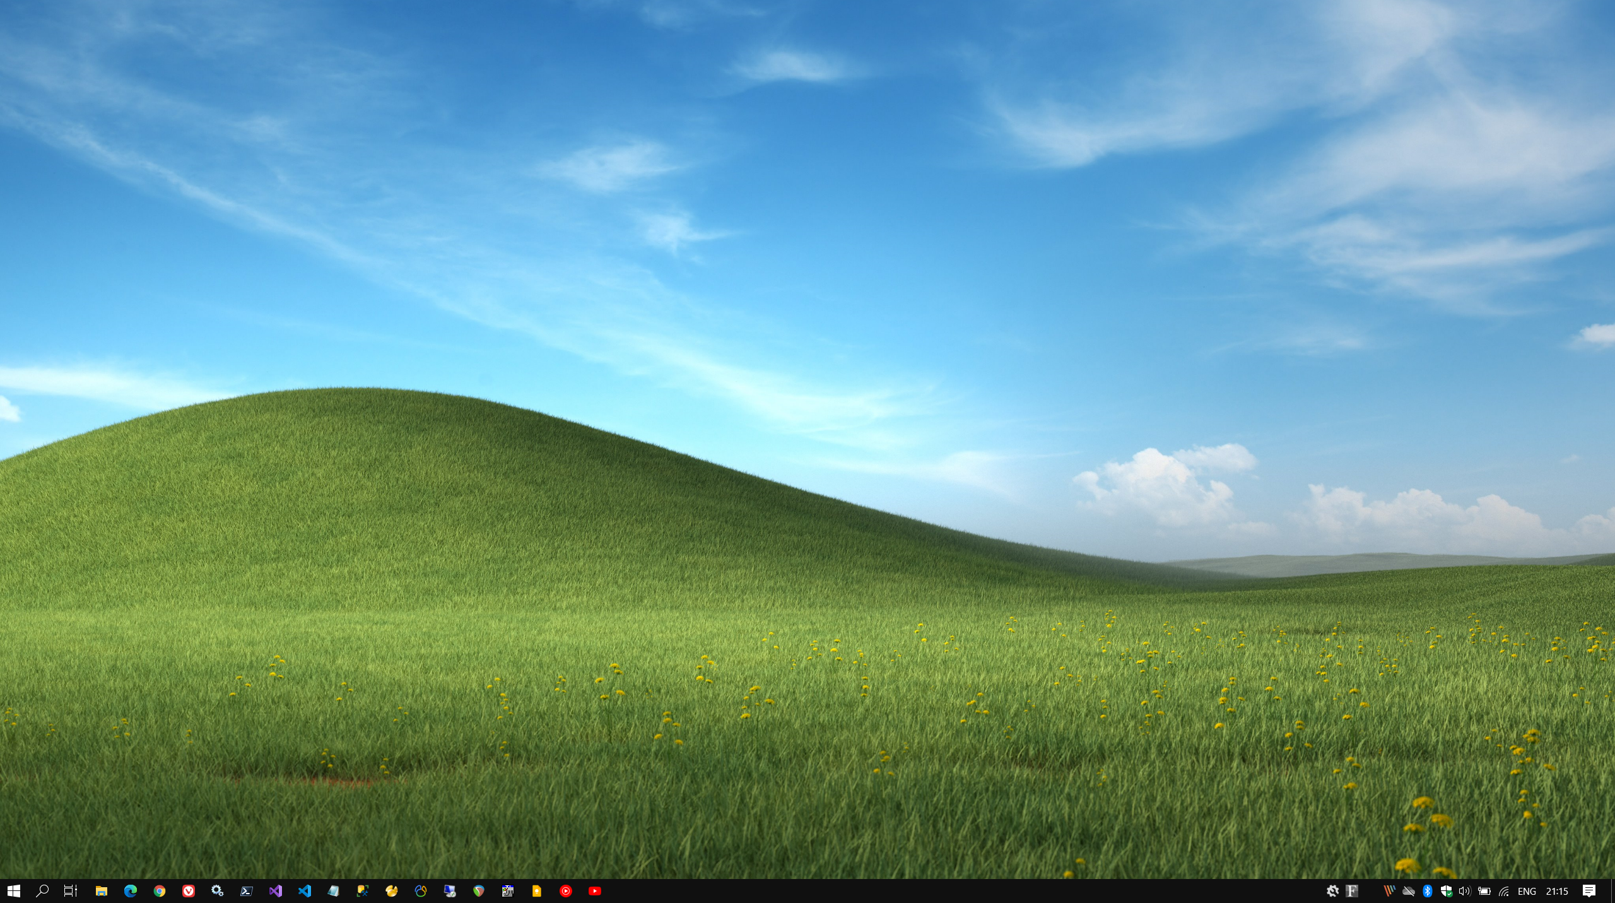
Task: Open taskbar Search magnifier
Action: coord(42,891)
